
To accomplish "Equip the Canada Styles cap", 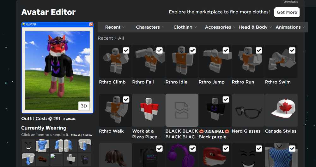I will 281,110.
